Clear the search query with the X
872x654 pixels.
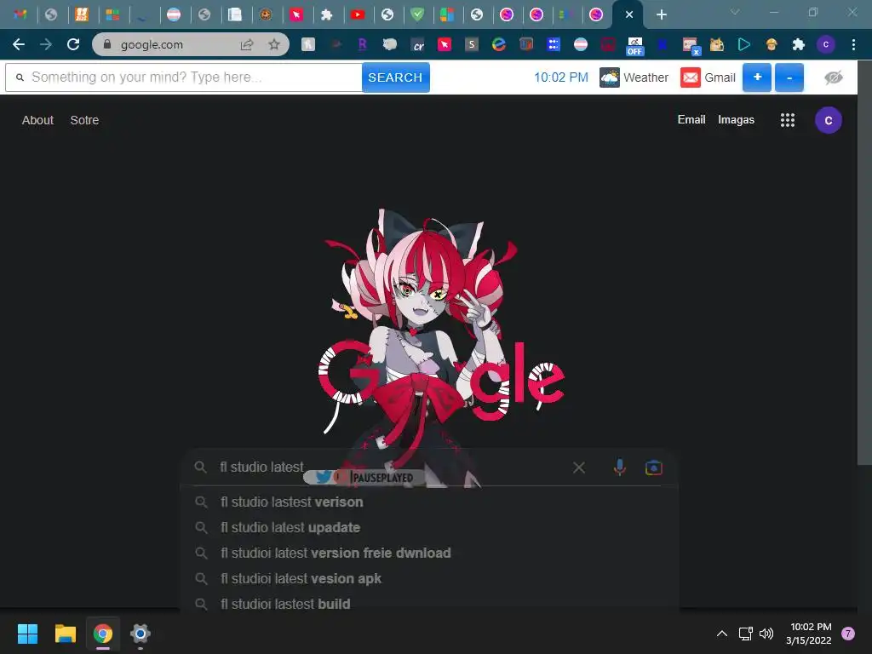pyautogui.click(x=579, y=468)
